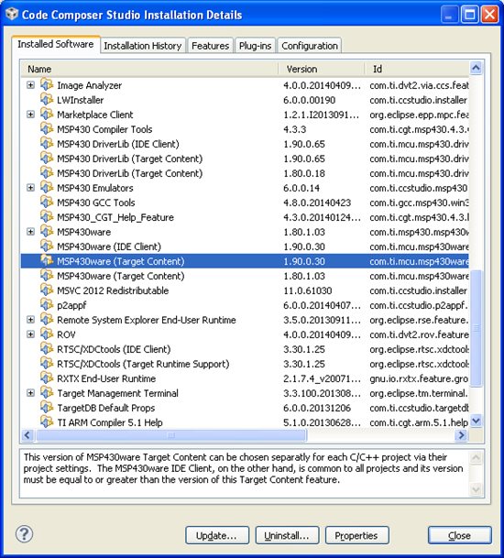Click the MSP430 Compiler Tools icon

[x=47, y=129]
